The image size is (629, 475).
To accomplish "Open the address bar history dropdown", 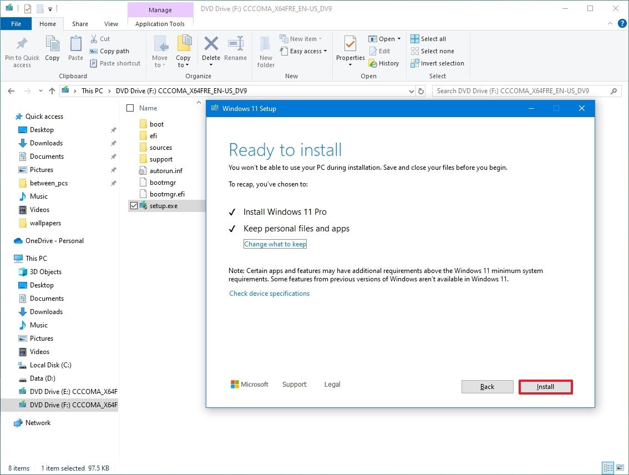I will (x=410, y=90).
